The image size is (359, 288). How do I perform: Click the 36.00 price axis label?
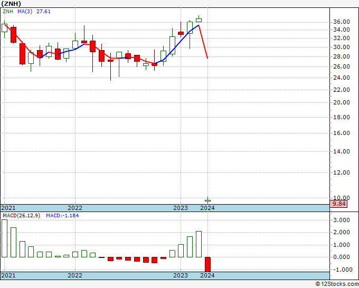pos(342,22)
